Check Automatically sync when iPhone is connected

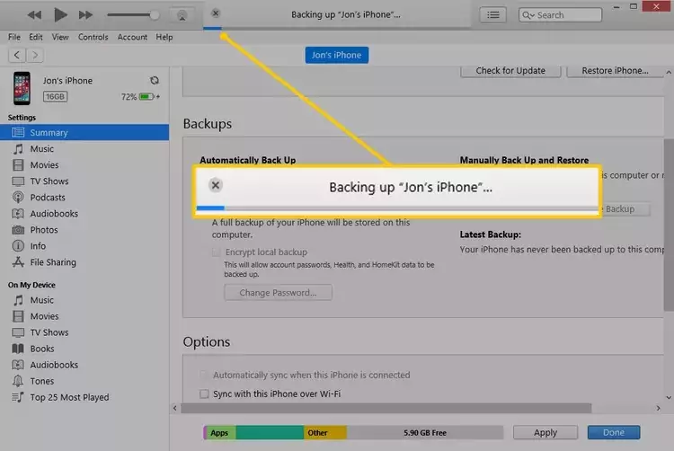click(204, 375)
